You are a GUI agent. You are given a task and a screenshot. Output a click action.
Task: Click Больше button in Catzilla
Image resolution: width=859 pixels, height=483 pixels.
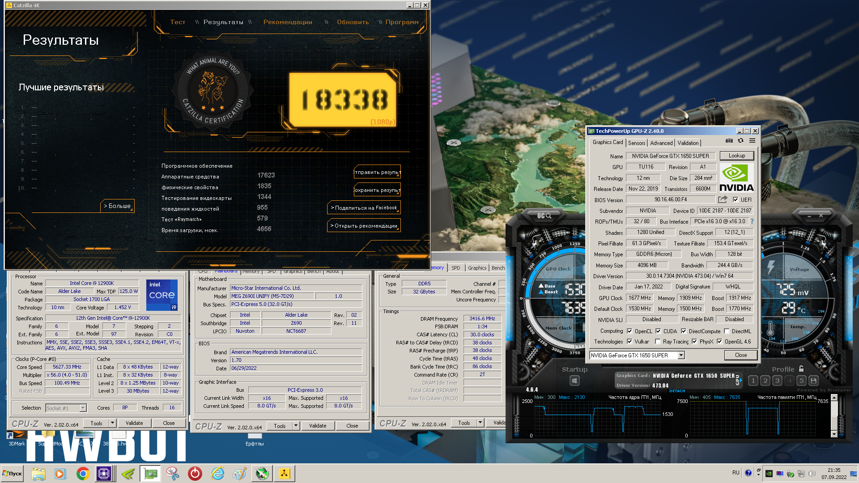117,206
